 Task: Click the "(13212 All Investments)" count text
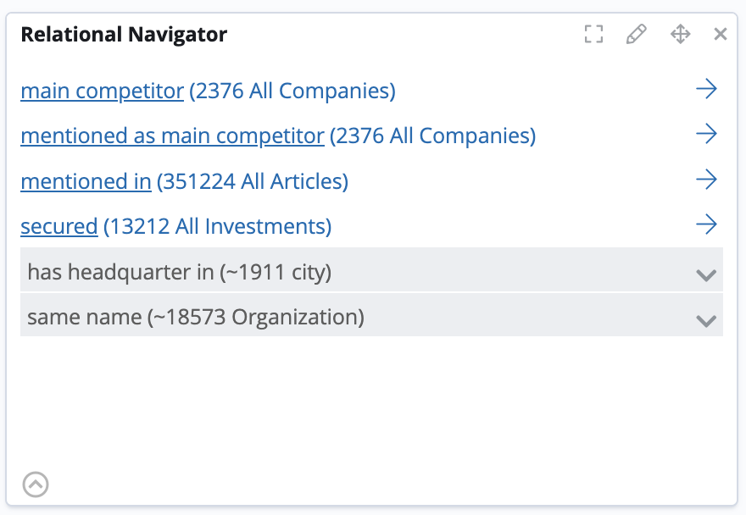point(218,226)
